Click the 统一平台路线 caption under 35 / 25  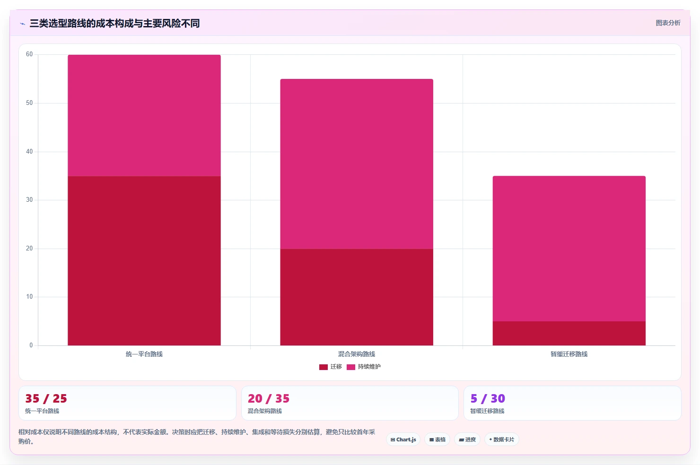click(42, 411)
